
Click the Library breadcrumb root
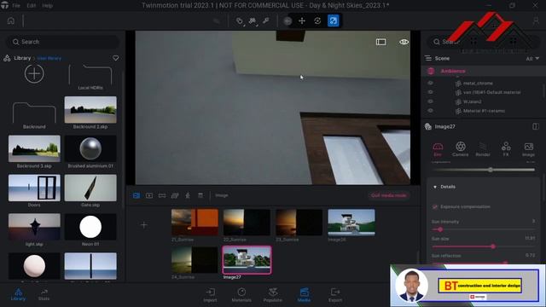click(x=22, y=58)
